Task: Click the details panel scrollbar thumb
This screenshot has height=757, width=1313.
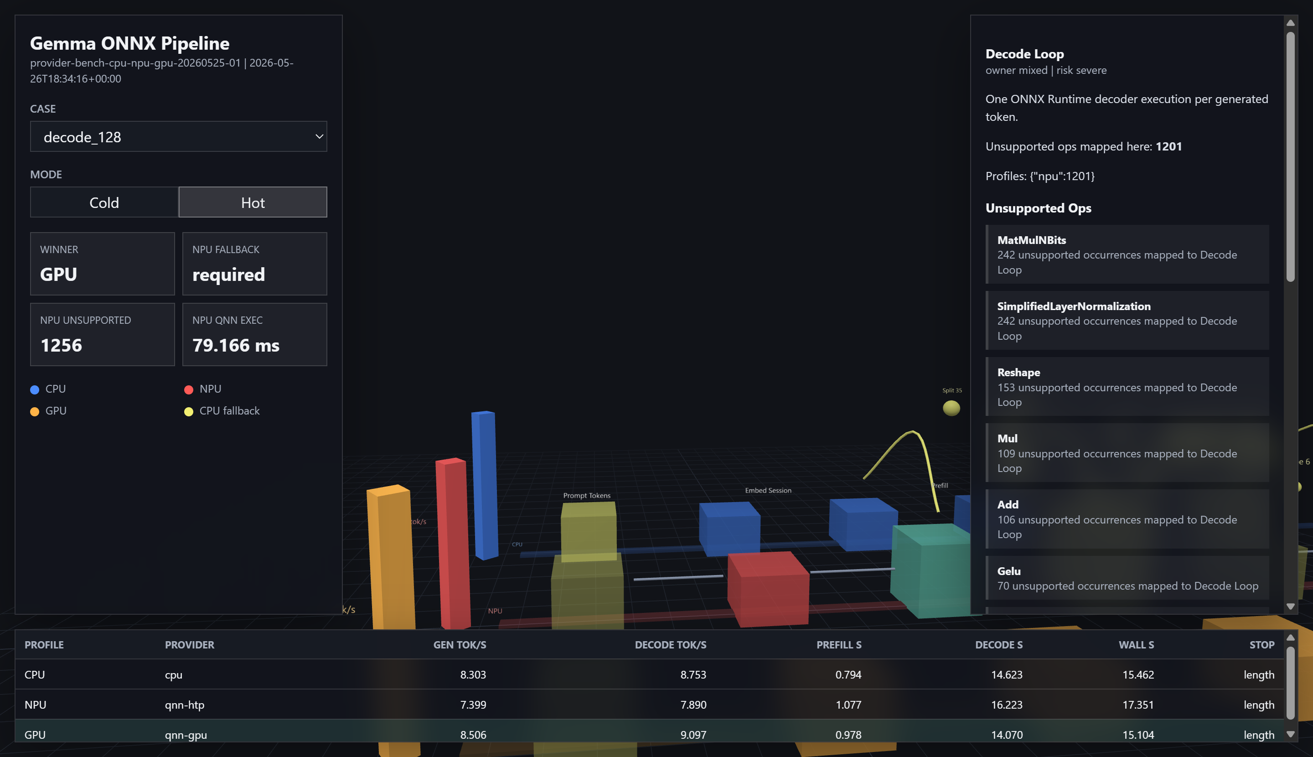Action: click(x=1290, y=157)
